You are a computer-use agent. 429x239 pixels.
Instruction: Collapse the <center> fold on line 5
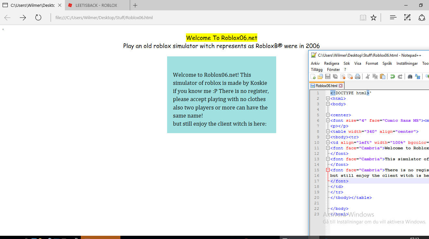(328, 115)
